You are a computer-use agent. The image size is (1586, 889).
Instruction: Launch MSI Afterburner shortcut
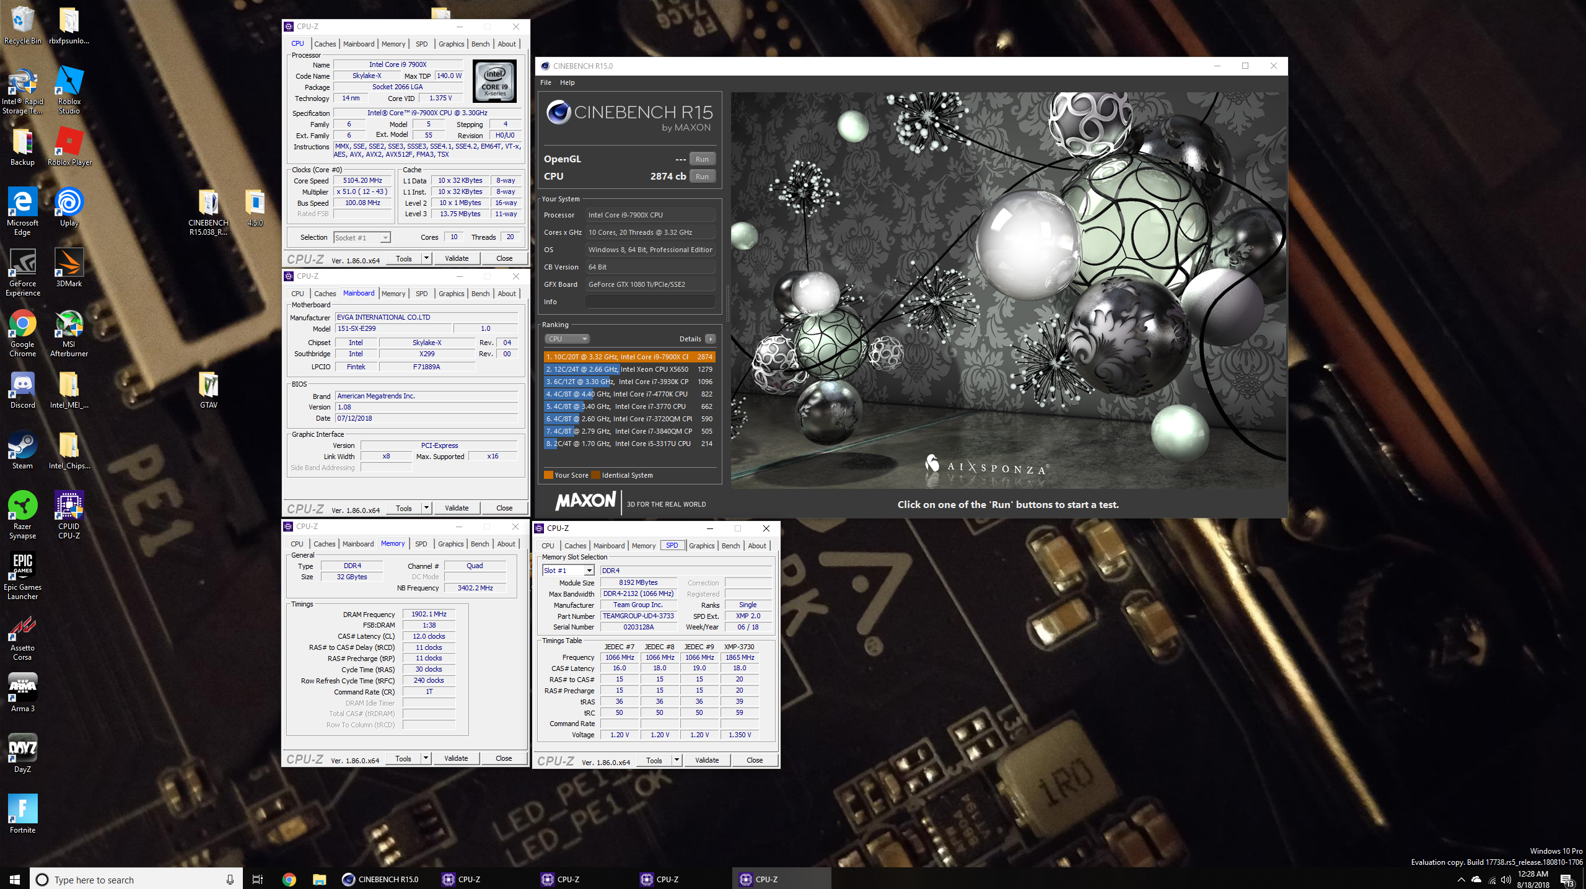click(x=69, y=333)
